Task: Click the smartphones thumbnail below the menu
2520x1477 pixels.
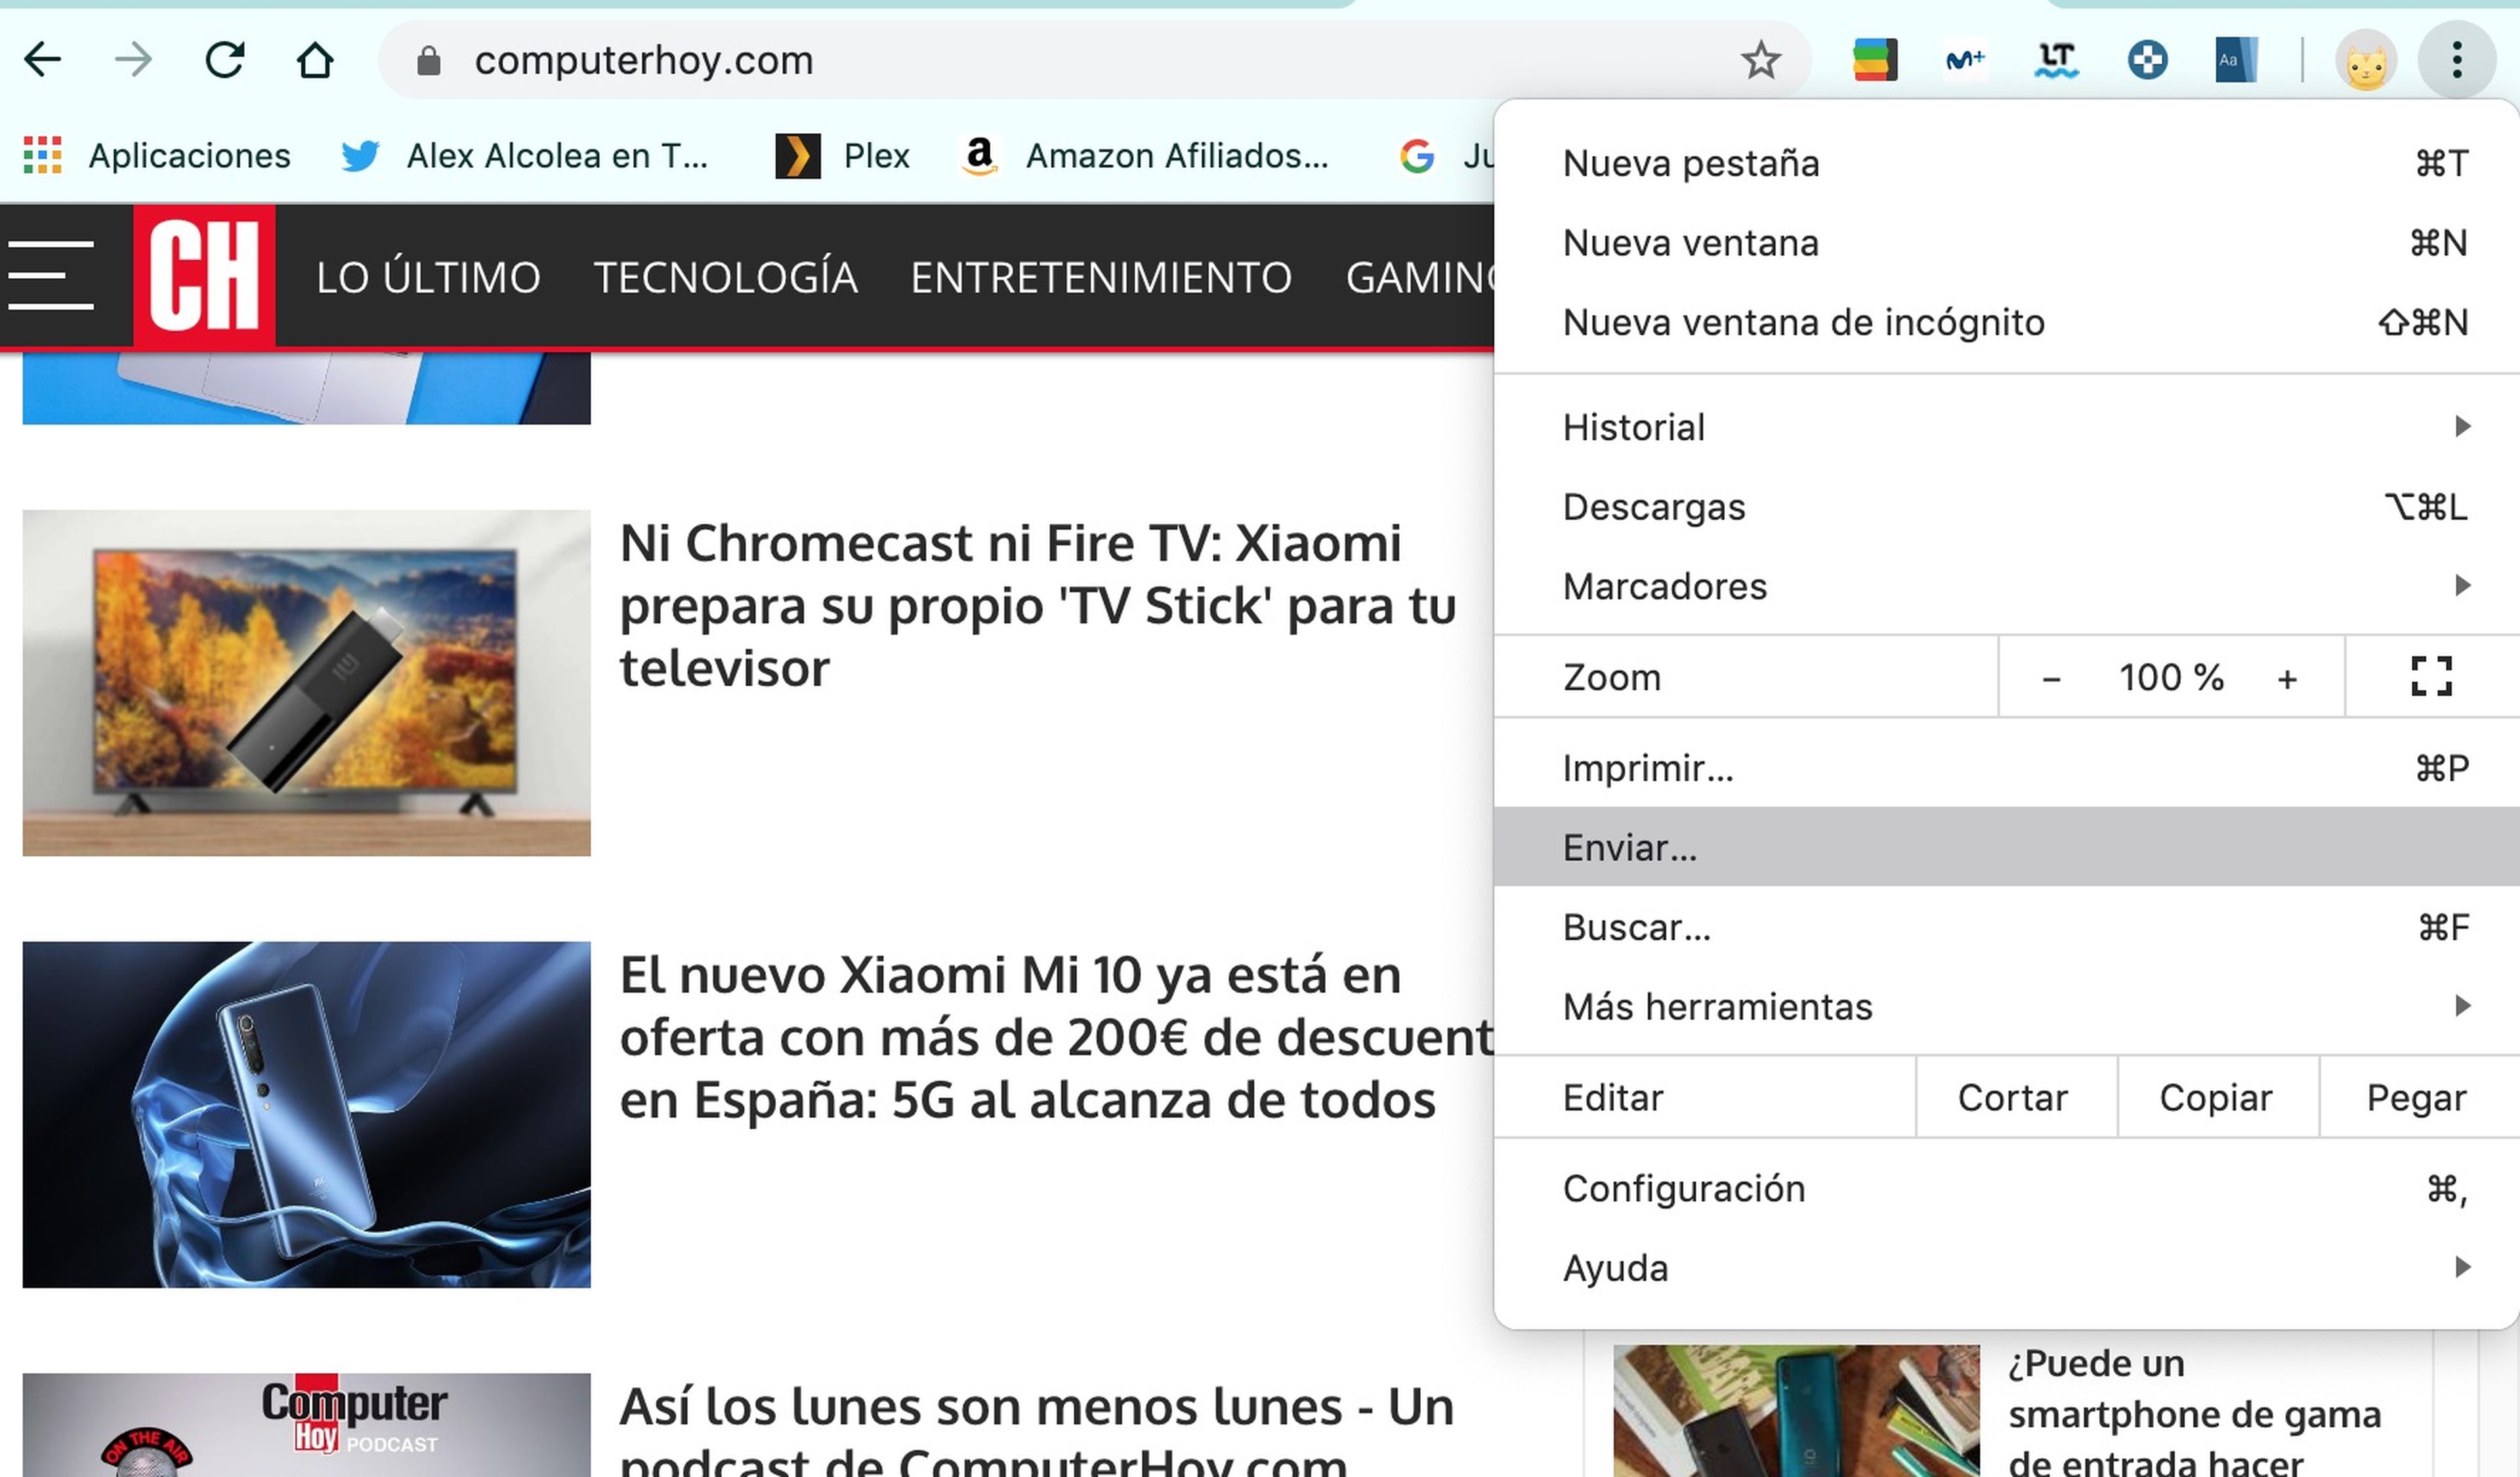Action: 1796,1411
